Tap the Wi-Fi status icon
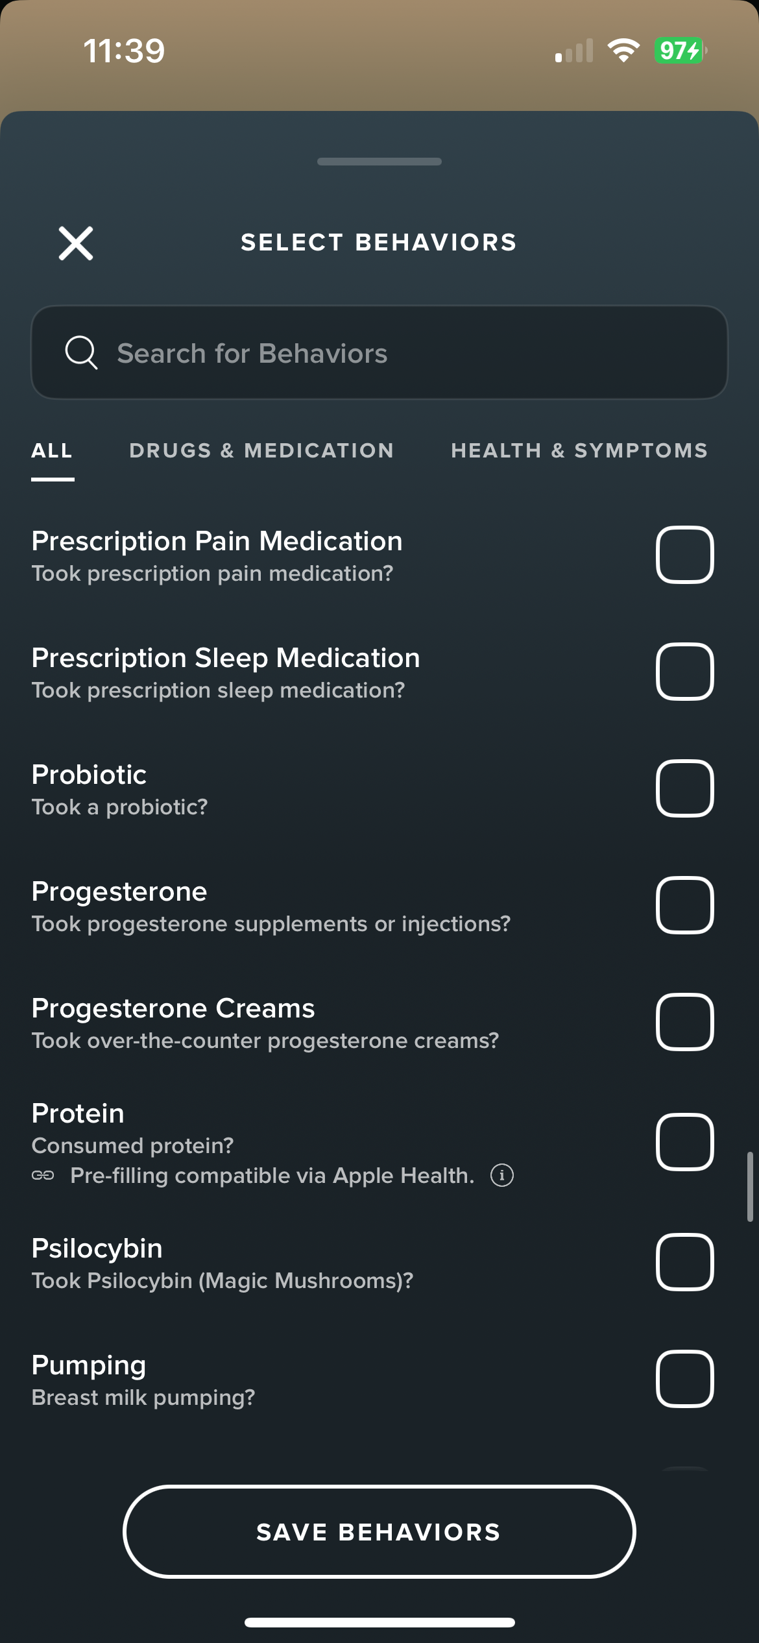 [x=623, y=51]
